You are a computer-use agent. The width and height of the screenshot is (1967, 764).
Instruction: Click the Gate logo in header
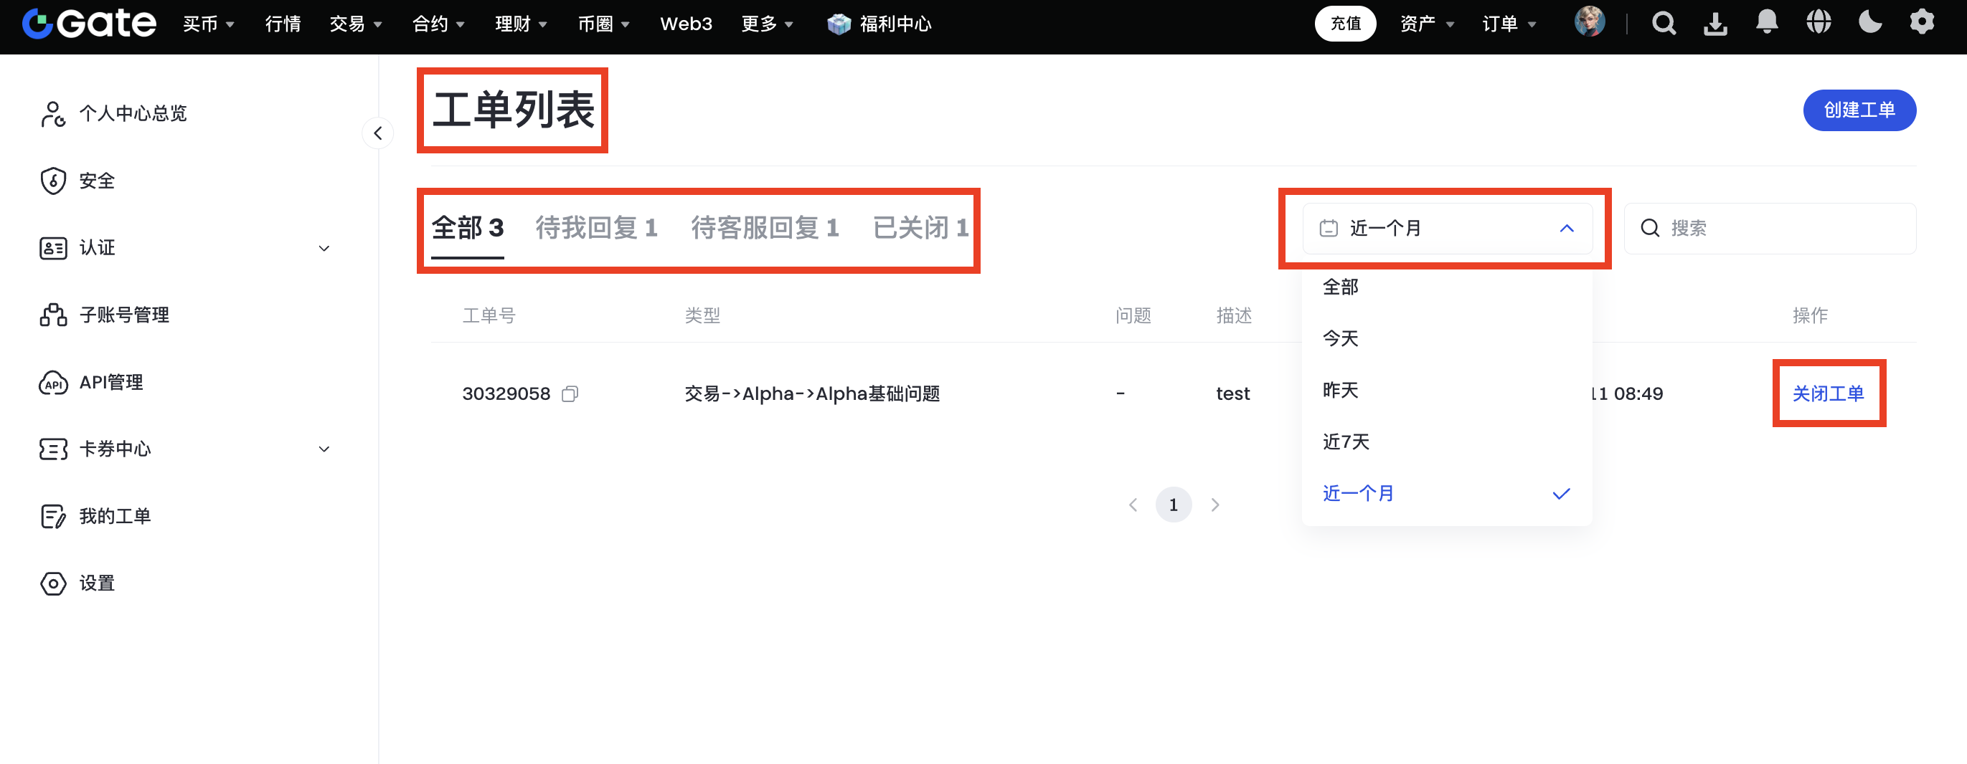[88, 24]
